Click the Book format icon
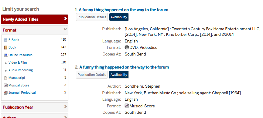Image resolution: width=263 pixels, height=118 pixels. pos(5,47)
